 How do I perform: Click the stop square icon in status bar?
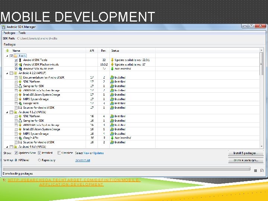[x=255, y=170]
